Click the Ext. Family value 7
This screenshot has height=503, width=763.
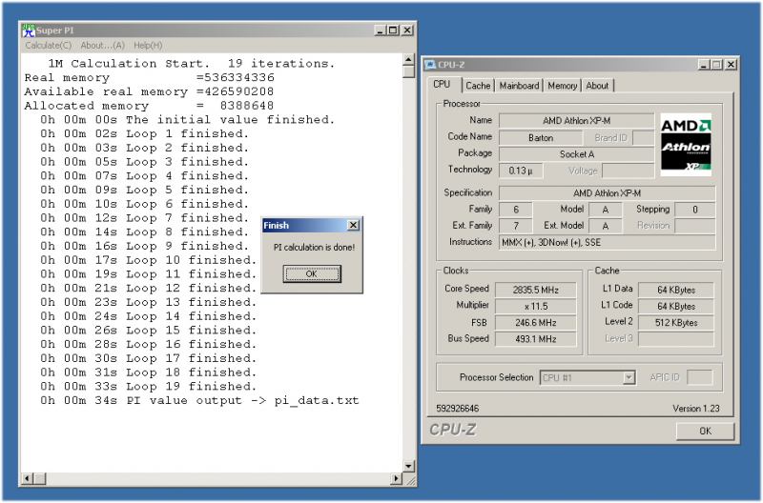(516, 226)
